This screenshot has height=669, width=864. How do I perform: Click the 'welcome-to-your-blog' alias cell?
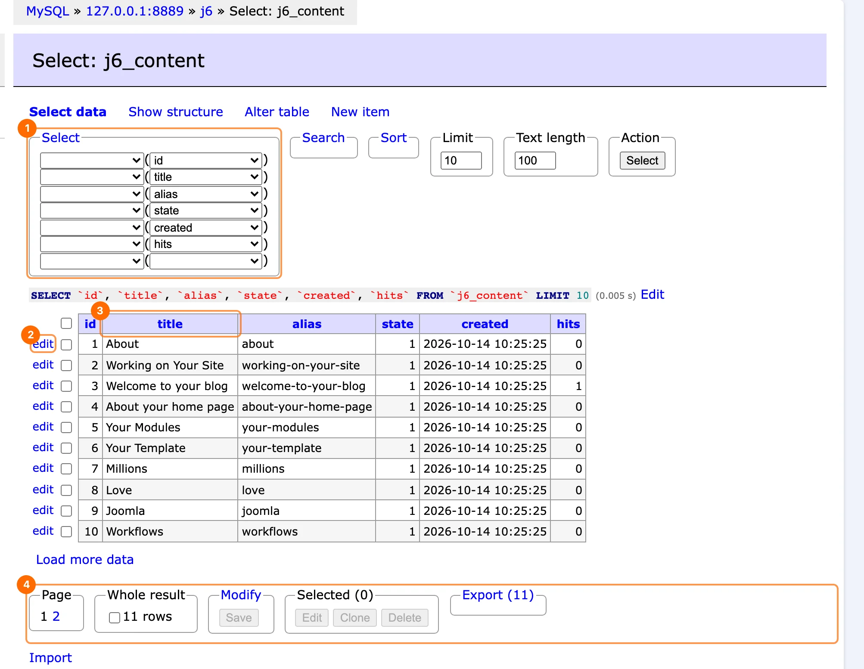coord(306,386)
